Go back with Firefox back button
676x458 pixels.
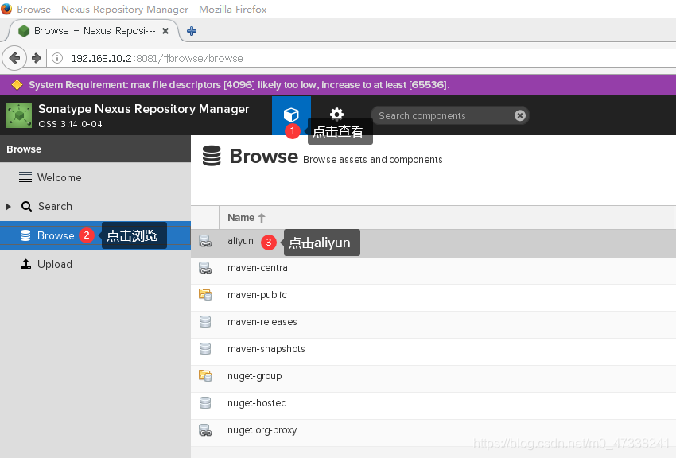point(14,58)
